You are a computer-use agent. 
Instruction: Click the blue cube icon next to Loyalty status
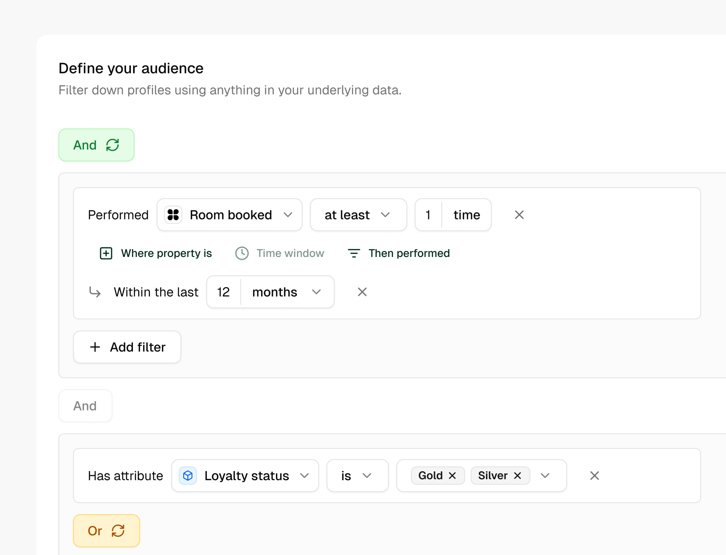click(x=188, y=476)
